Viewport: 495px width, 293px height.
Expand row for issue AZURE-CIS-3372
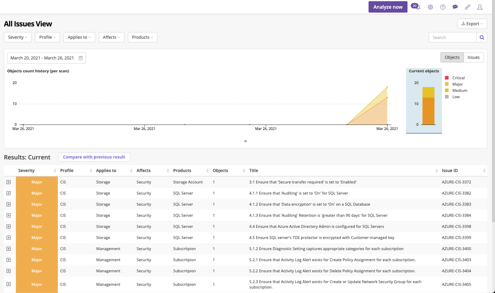click(9, 182)
